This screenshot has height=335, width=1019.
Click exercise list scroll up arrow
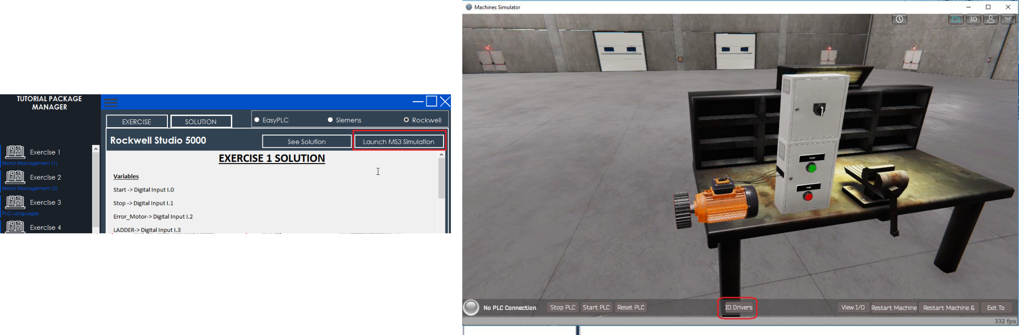pyautogui.click(x=96, y=149)
